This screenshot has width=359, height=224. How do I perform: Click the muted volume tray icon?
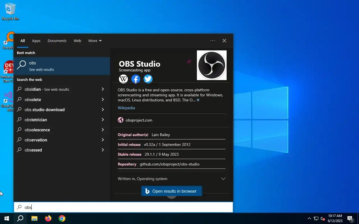[323, 218]
